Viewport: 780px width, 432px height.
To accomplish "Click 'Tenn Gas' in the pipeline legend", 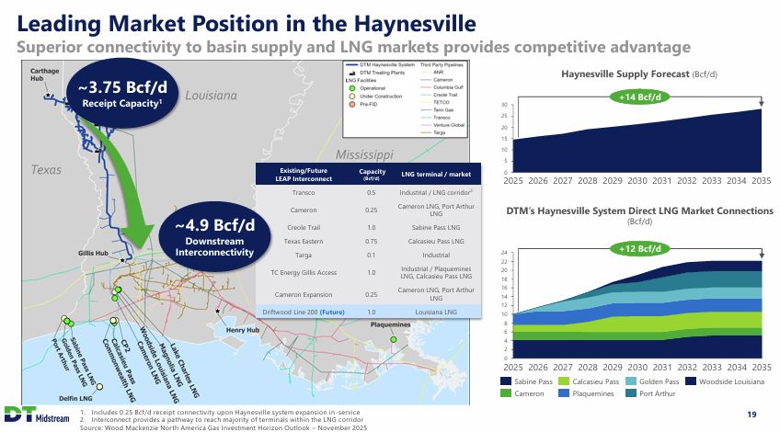I will (x=443, y=110).
